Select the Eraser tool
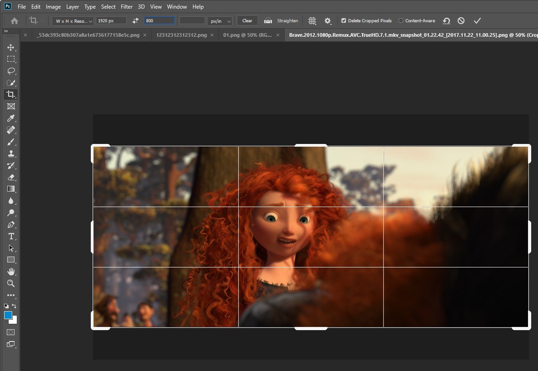Image resolution: width=538 pixels, height=371 pixels. point(10,177)
